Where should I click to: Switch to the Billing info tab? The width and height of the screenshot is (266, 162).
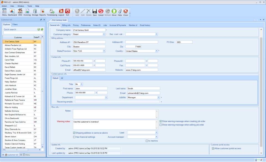click(x=66, y=25)
